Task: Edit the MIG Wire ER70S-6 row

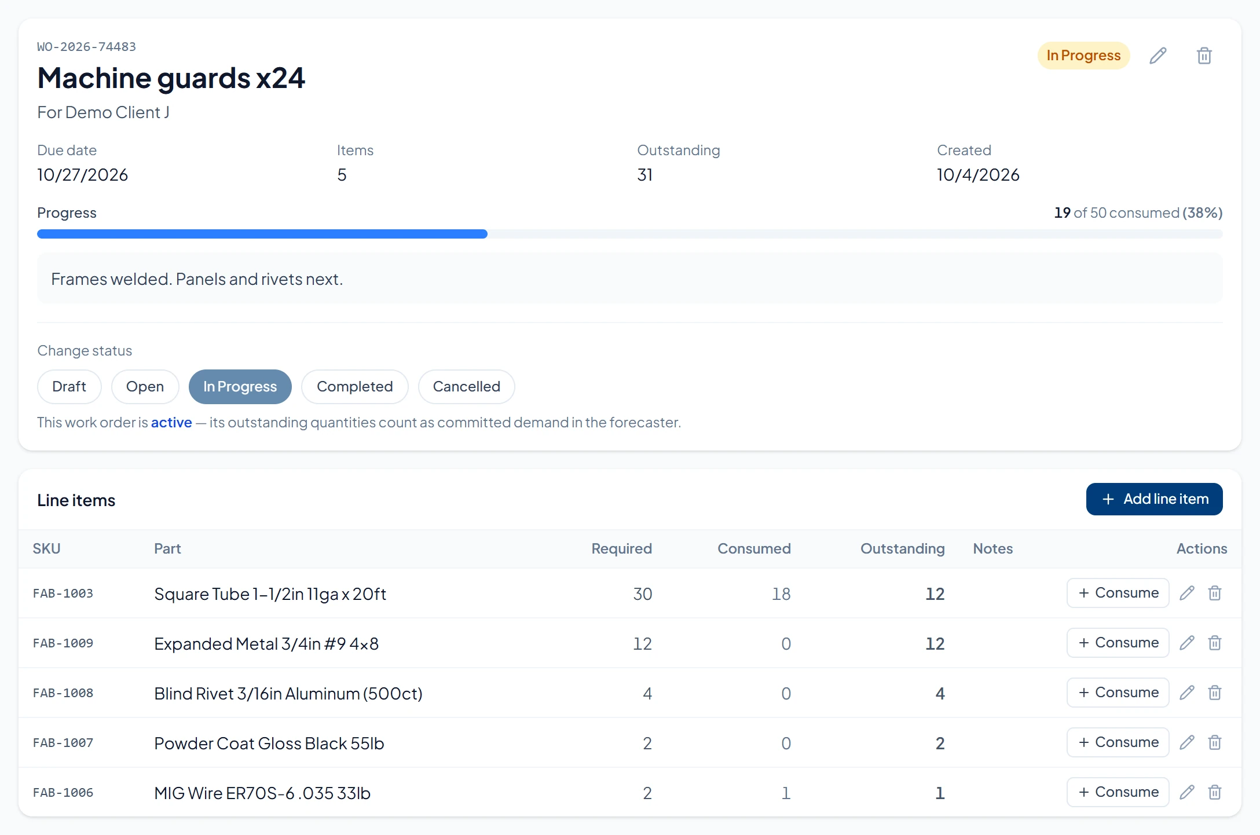Action: point(1187,792)
